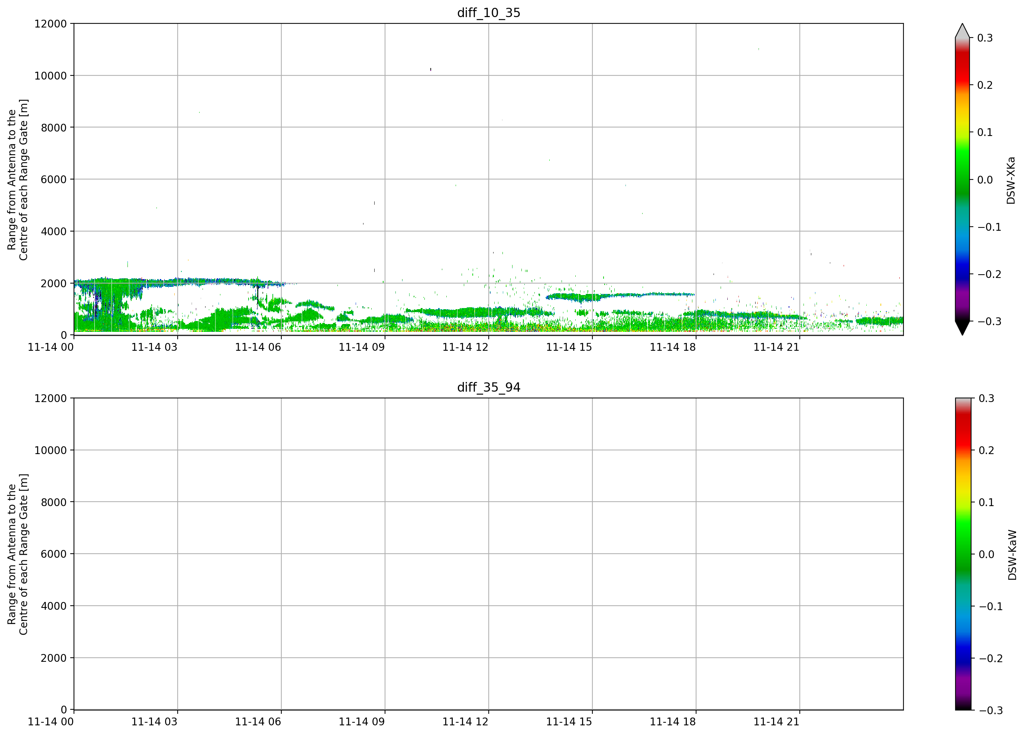The width and height of the screenshot is (1025, 735).
Task: Click the 0.2 tick on DSW-XKa colorbar
Action: point(985,85)
